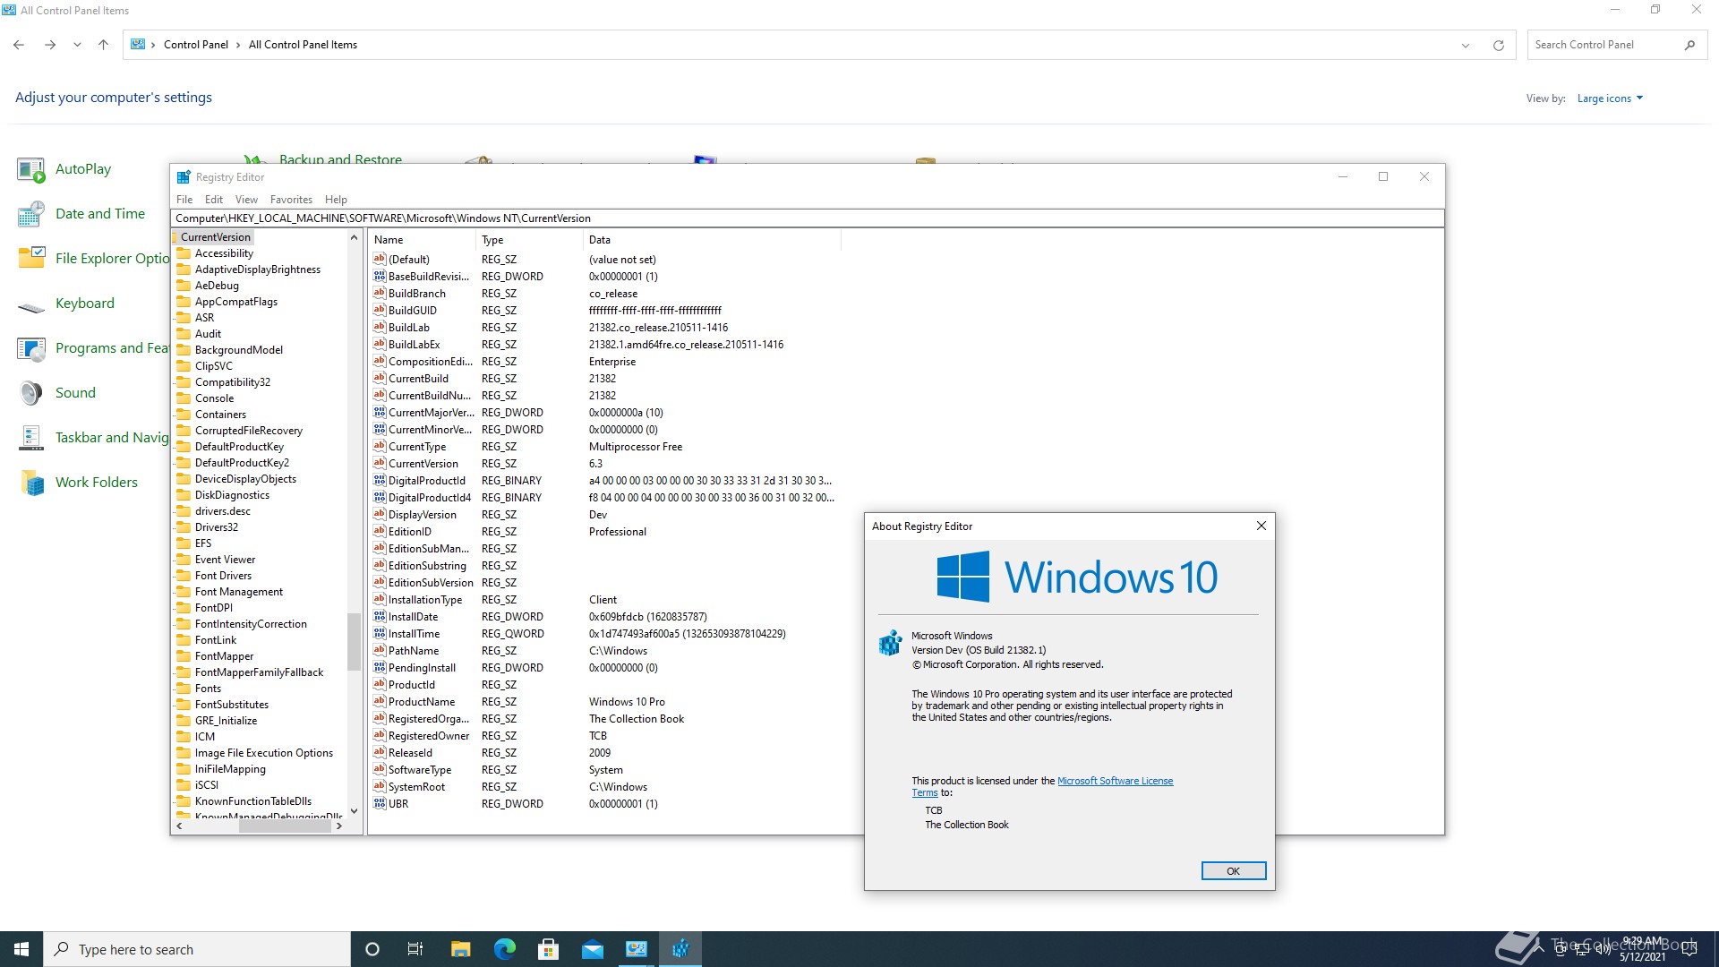Open Registry Editor Favorites menu
Viewport: 1719px width, 967px height.
(291, 200)
